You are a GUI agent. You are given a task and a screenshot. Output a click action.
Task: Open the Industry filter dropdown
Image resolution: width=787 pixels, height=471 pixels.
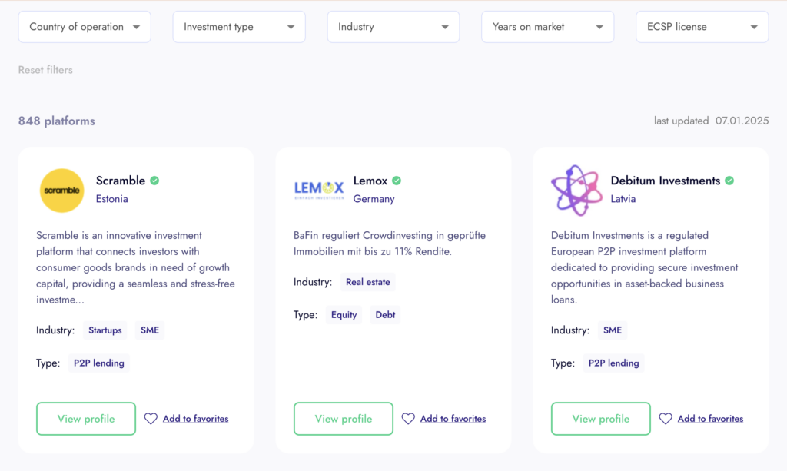click(x=393, y=27)
